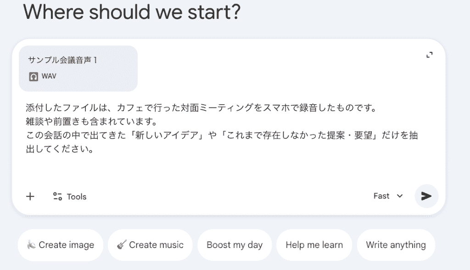The image size is (470, 270).
Task: Click the banana icon in Create image
Action: (31, 245)
